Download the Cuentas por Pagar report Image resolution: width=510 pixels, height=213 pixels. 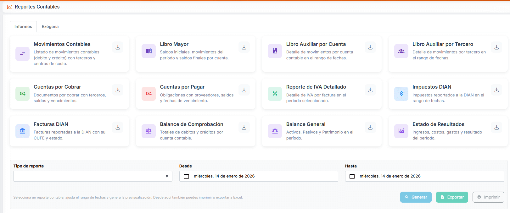pos(244,90)
